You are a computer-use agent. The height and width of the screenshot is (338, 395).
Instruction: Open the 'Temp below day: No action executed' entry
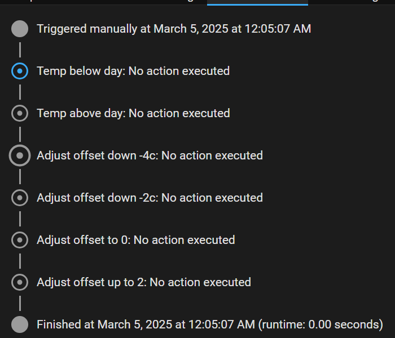(x=133, y=71)
